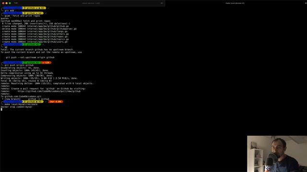The width and height of the screenshot is (307, 172).
Task: Click the '* [new branch] github -> github' line
Action: click(25, 99)
